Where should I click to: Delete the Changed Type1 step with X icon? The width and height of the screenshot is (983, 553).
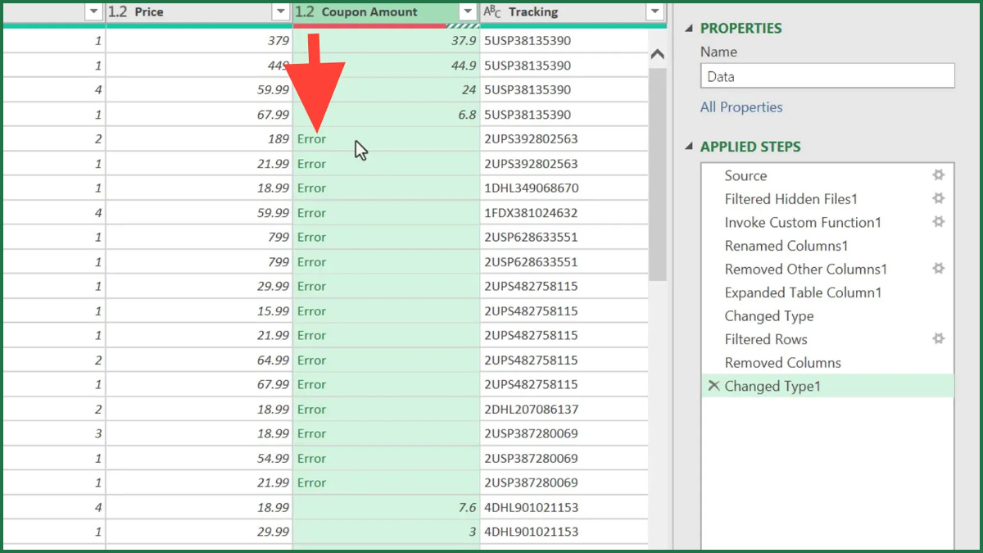(713, 386)
